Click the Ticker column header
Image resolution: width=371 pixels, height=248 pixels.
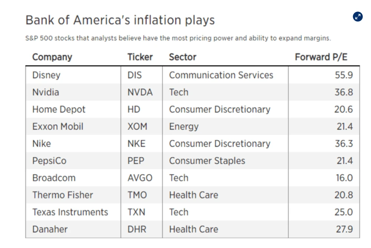tap(140, 57)
